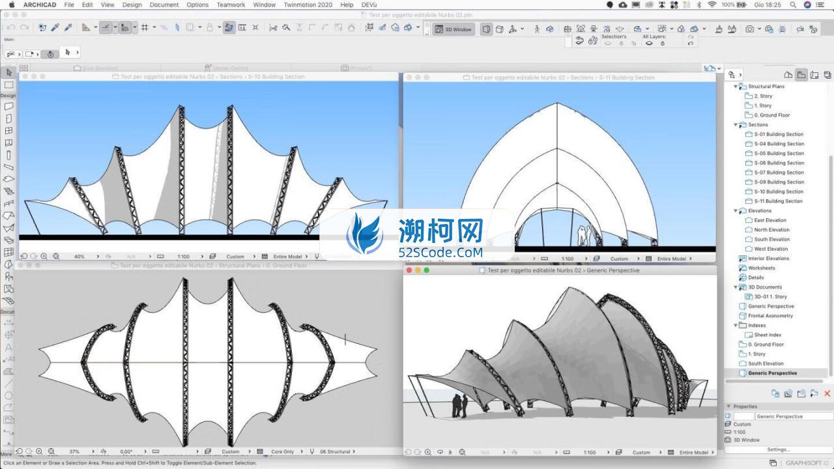The width and height of the screenshot is (834, 469).
Task: Click the Bluetooth icon in the menu bar
Action: point(699,5)
